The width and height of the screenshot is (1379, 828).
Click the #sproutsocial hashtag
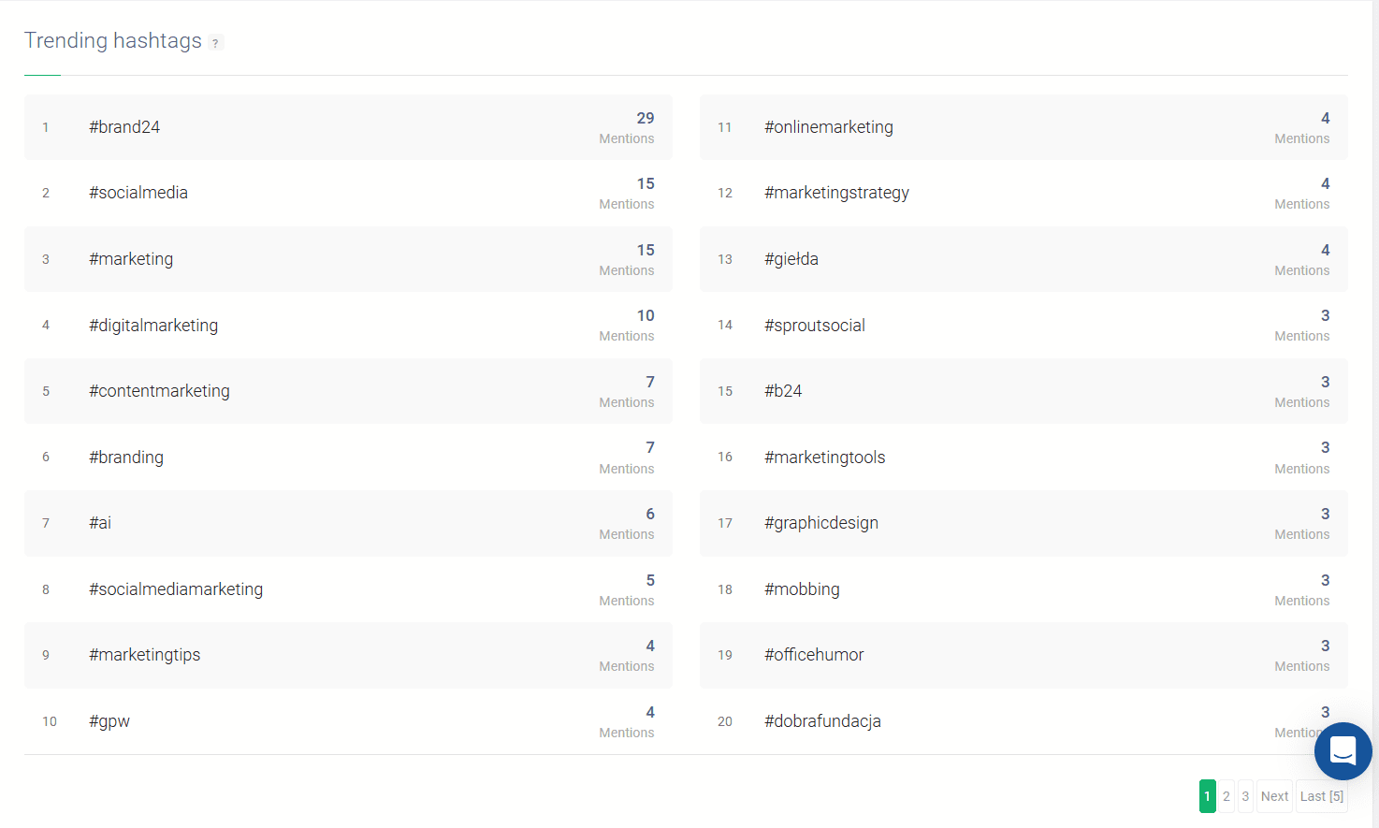click(815, 326)
